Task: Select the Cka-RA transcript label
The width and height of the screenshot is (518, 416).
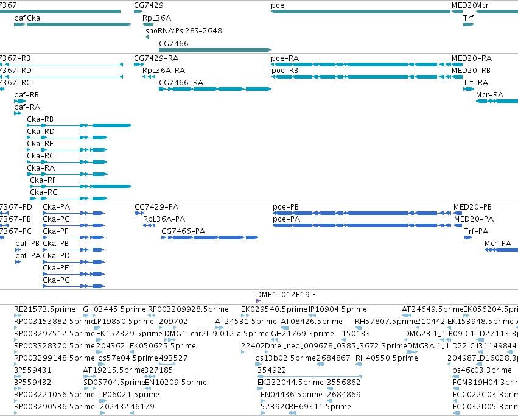Action: (x=41, y=168)
